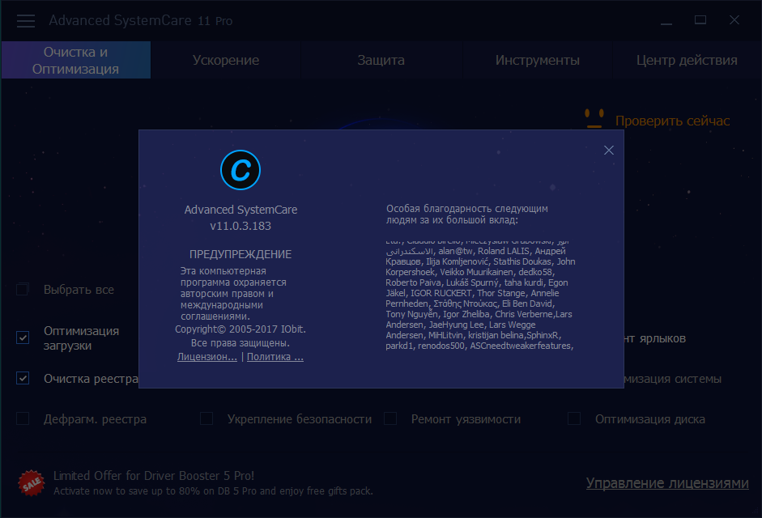Image resolution: width=762 pixels, height=518 pixels.
Task: Open 'Limited Offer for Driver Booster 5 Pro!'
Action: [x=154, y=476]
